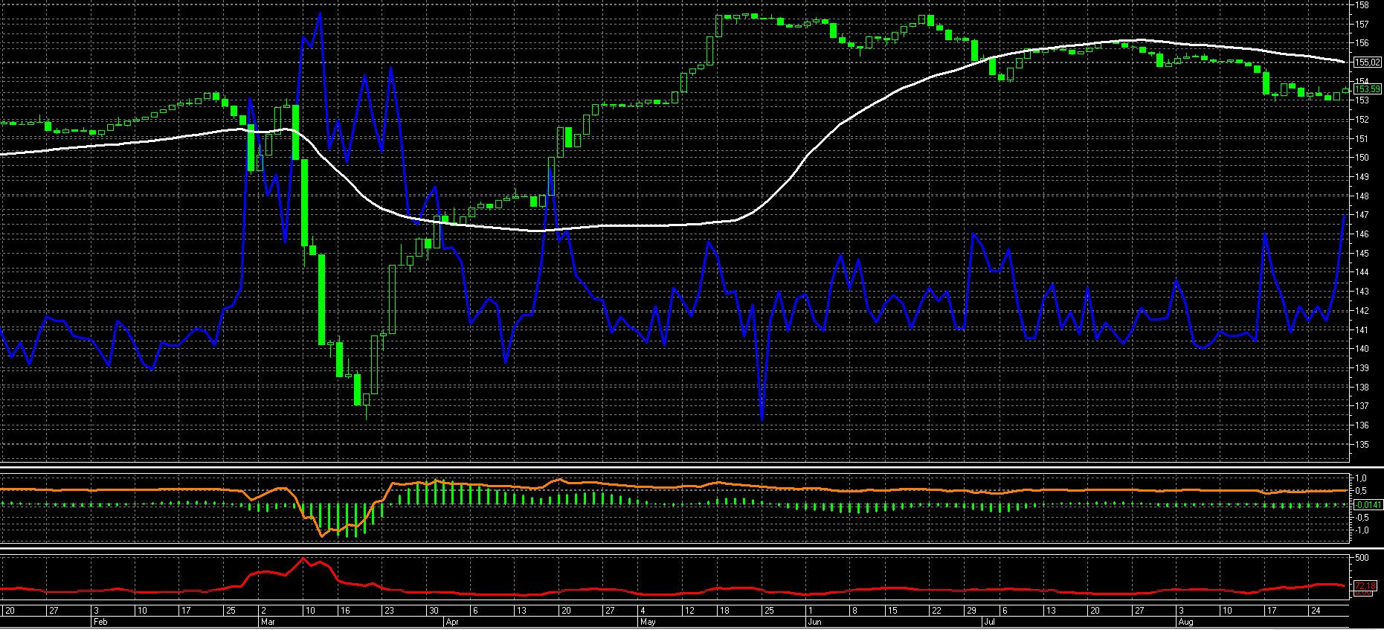Image resolution: width=1384 pixels, height=630 pixels.
Task: Click the 135 tick on price axis
Action: 1362,445
